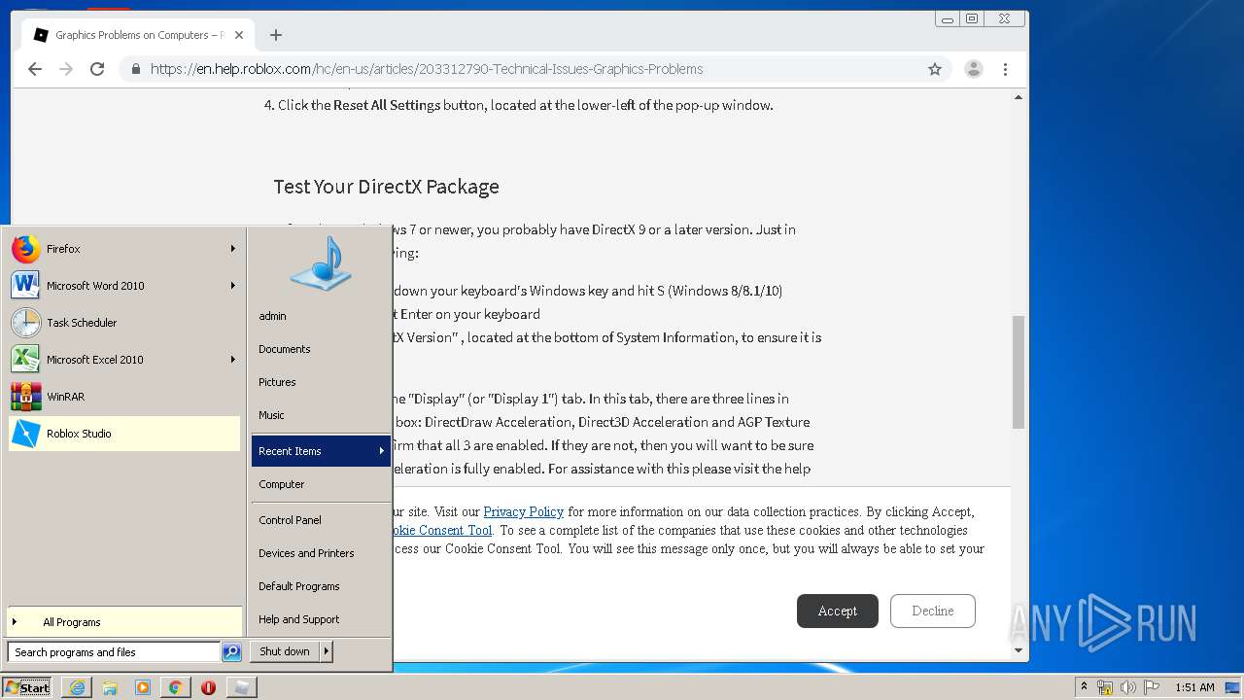Focus Search programs and files box
The image size is (1244, 700).
[114, 652]
